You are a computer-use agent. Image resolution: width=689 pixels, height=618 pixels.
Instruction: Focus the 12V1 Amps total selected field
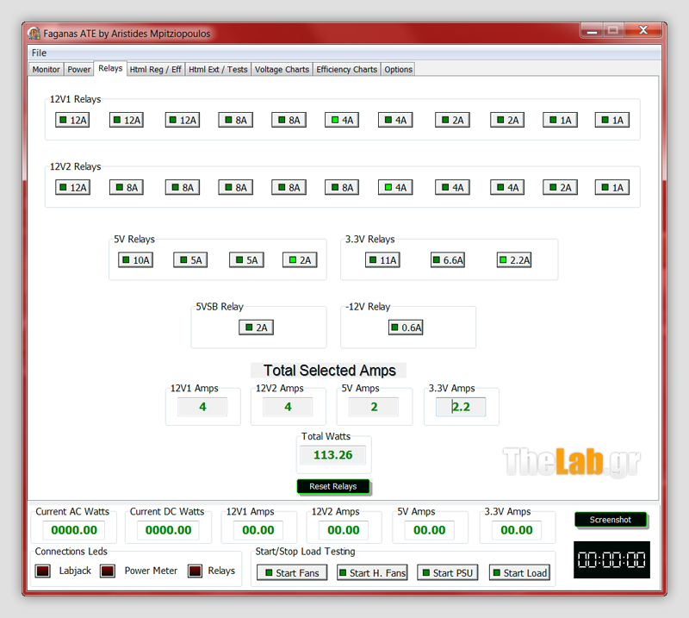[x=202, y=407]
